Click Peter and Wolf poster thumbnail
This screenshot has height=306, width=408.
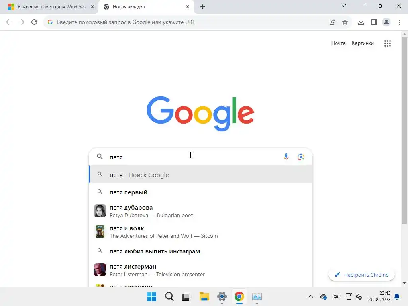tap(100, 231)
